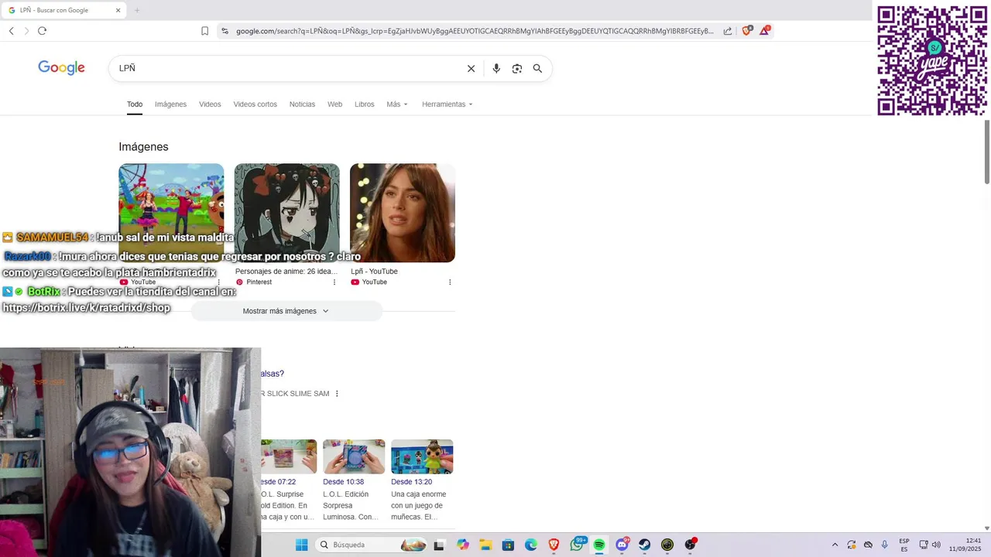The width and height of the screenshot is (991, 557).
Task: Click the Google search input containing LPÑ
Action: [x=286, y=68]
